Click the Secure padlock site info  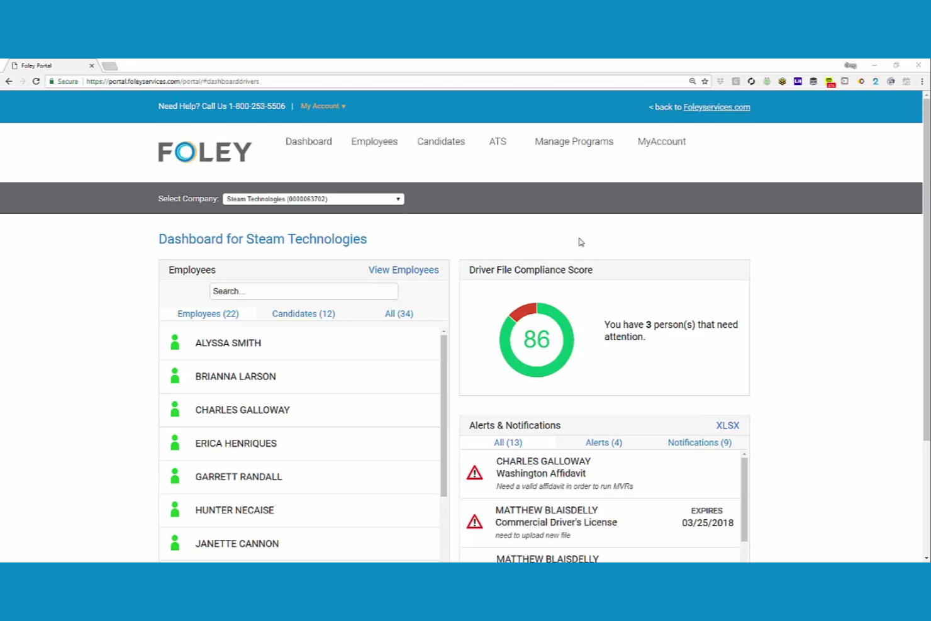pyautogui.click(x=64, y=81)
